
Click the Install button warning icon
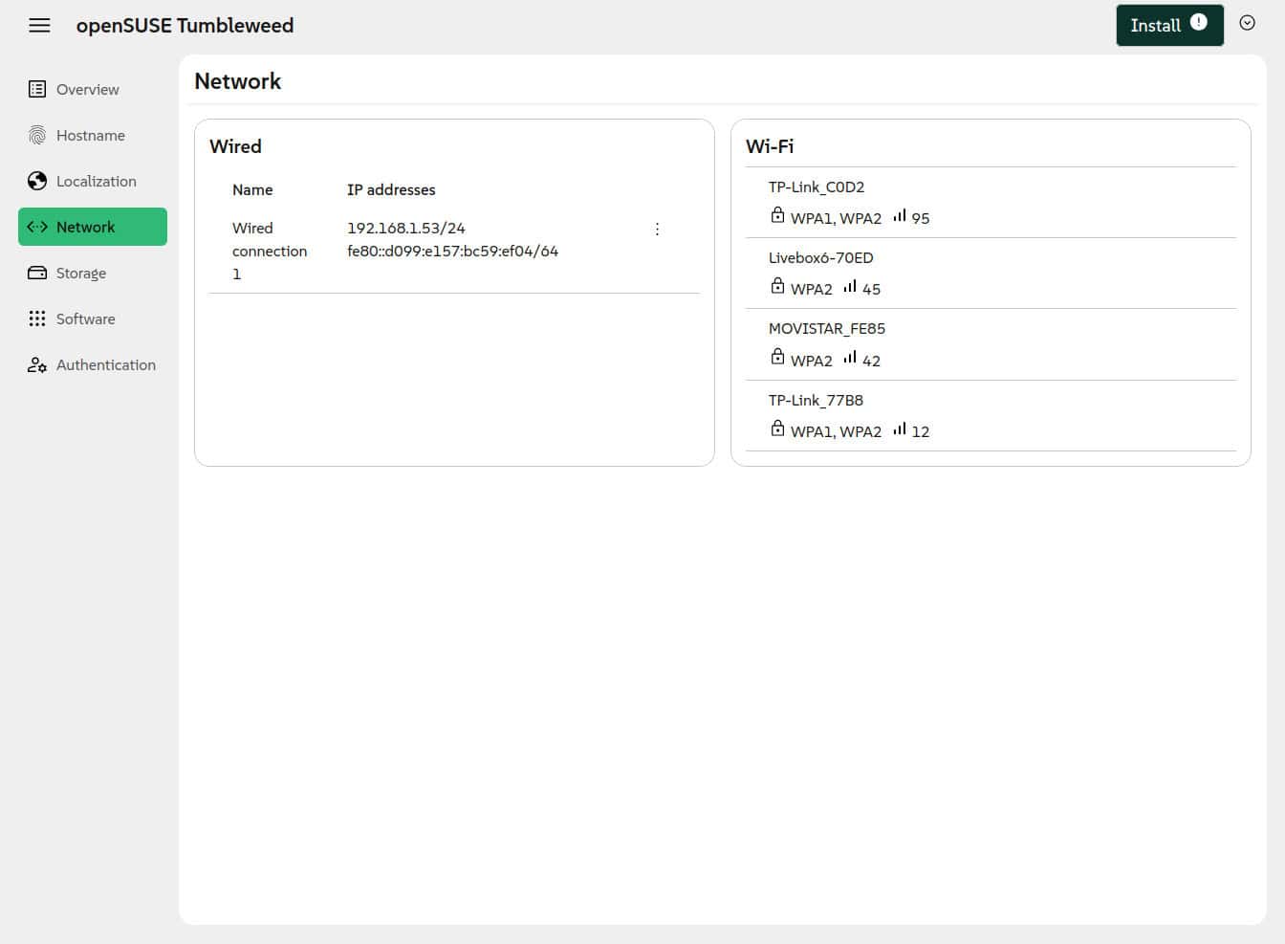point(1198,23)
